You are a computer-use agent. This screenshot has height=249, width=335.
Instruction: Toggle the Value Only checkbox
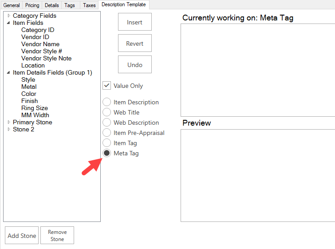pos(107,86)
